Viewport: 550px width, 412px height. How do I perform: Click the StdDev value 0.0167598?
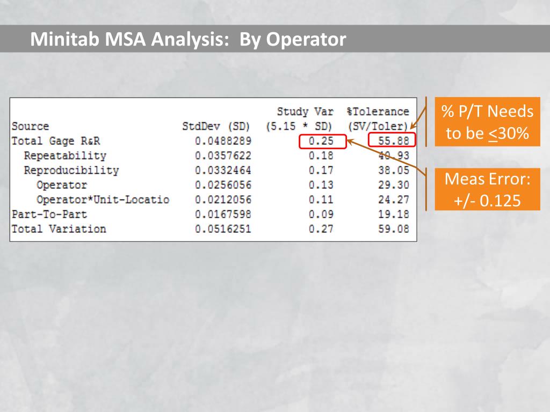click(x=223, y=215)
